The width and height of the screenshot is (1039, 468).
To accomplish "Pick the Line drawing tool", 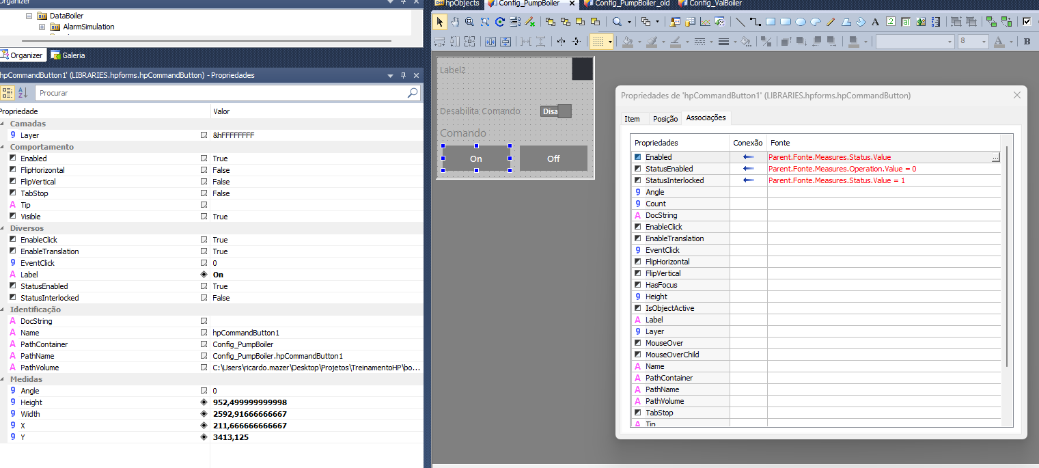I will (740, 22).
